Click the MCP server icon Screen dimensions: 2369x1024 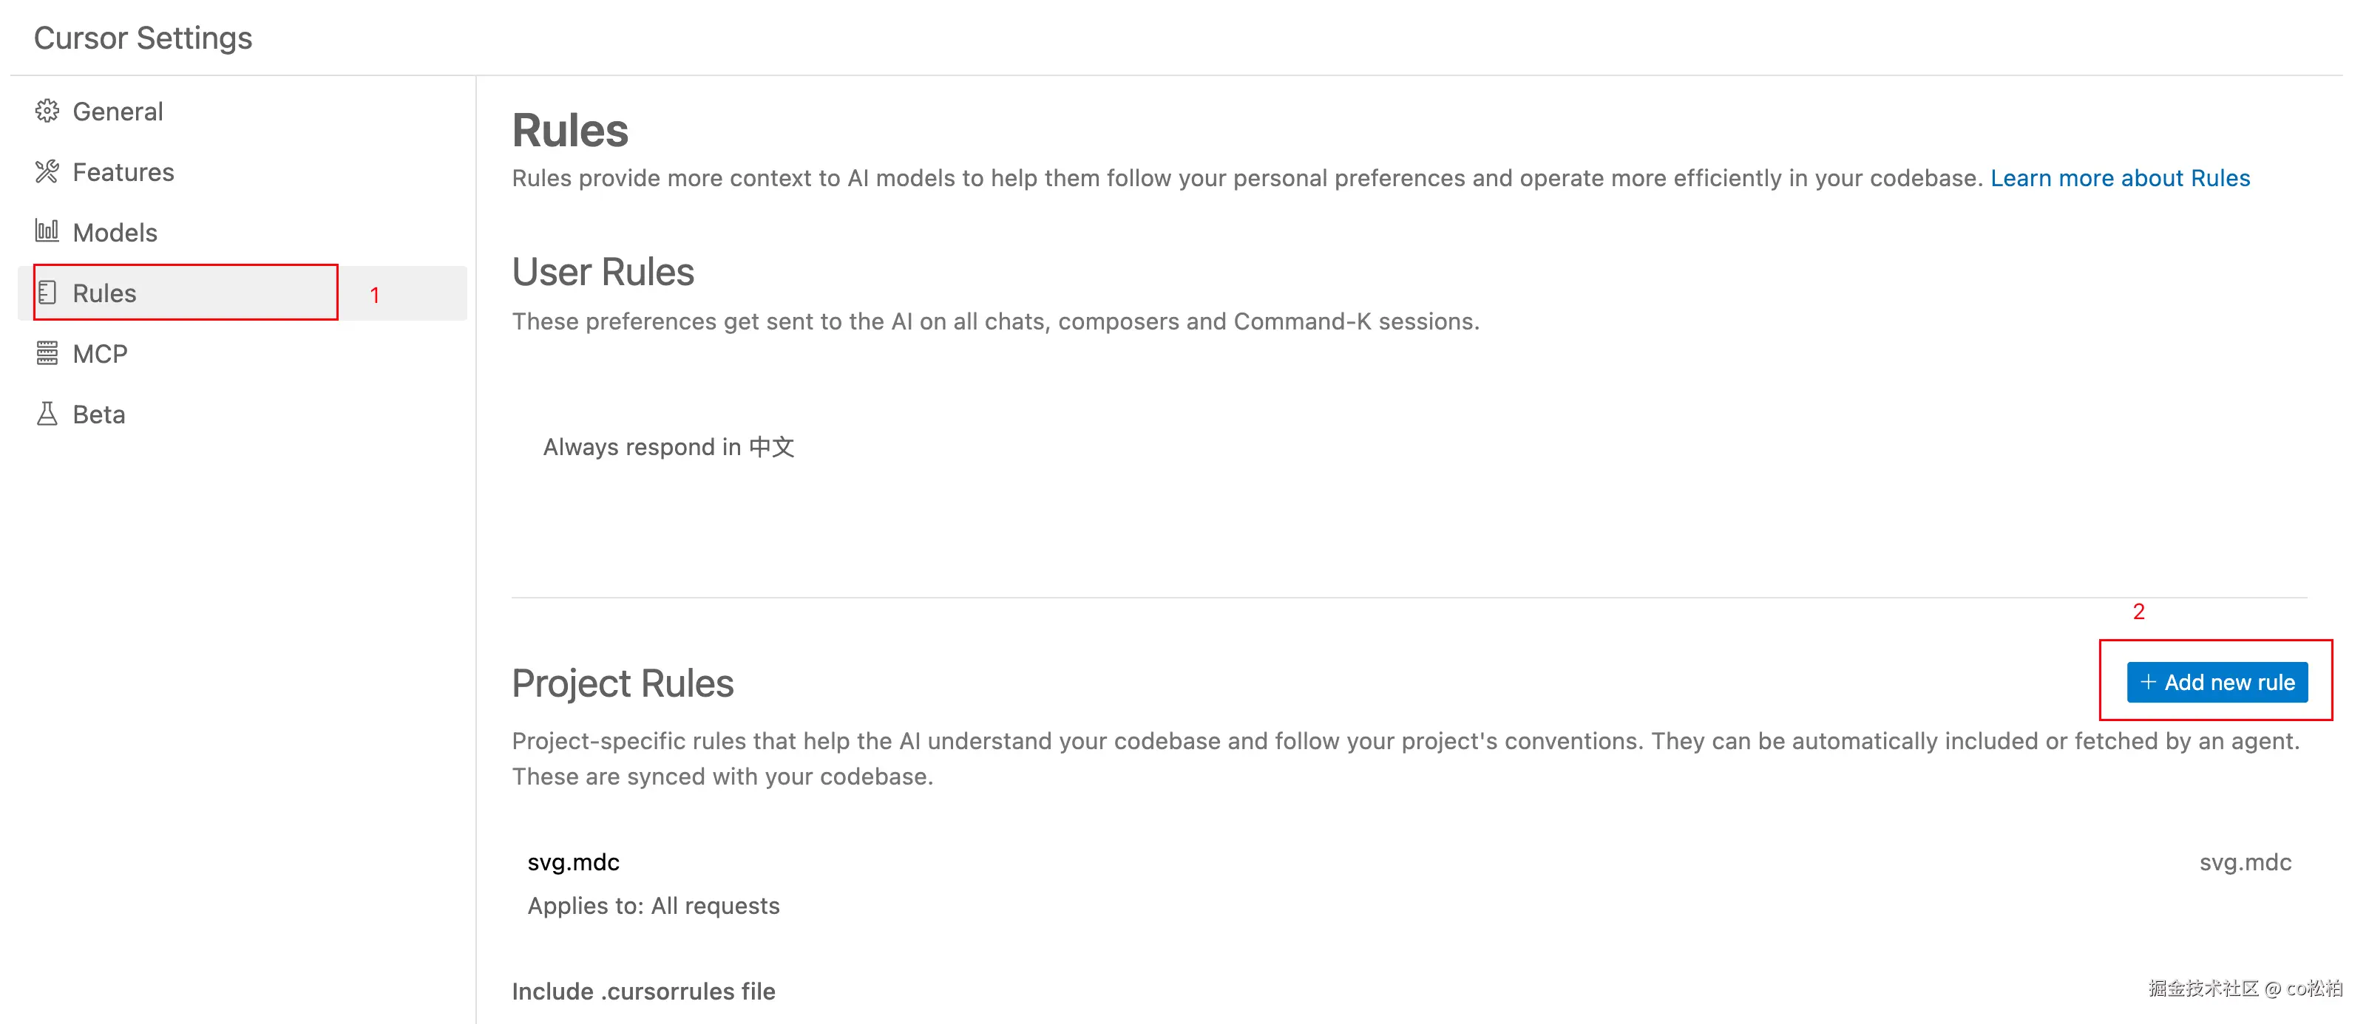pos(47,353)
